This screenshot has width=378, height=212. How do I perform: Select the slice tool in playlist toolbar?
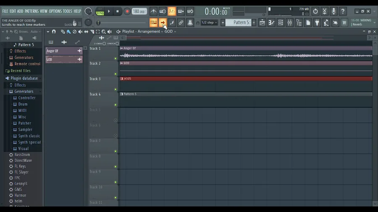(x=92, y=31)
